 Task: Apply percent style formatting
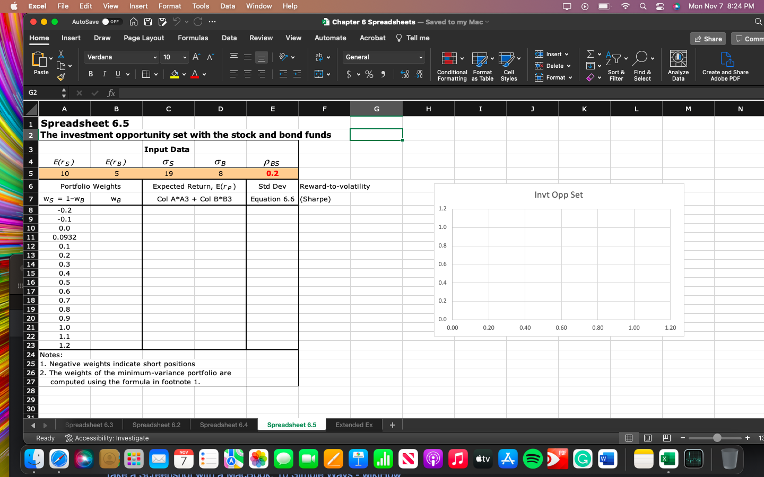coord(369,74)
